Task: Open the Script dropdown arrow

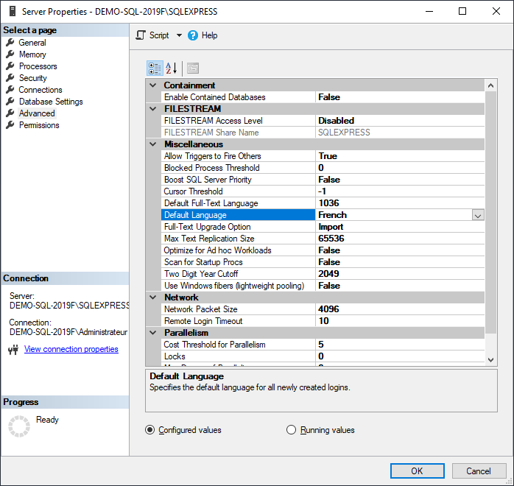Action: [x=179, y=35]
